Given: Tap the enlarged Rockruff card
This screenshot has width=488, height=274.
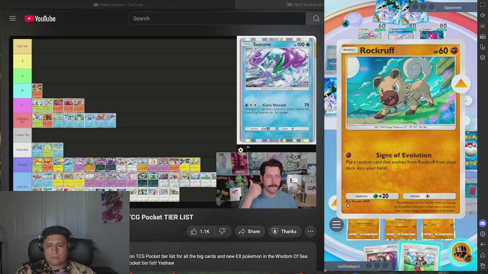Looking at the screenshot, I should point(400,129).
